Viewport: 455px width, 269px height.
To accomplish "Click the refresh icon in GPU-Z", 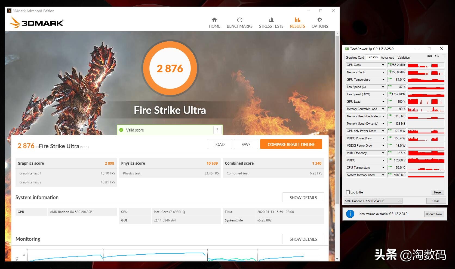I will 437,56.
